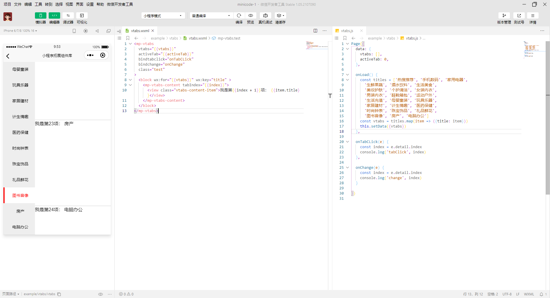The width and height of the screenshot is (550, 298).
Task: Toggle the editor panel button
Action: coord(54,15)
